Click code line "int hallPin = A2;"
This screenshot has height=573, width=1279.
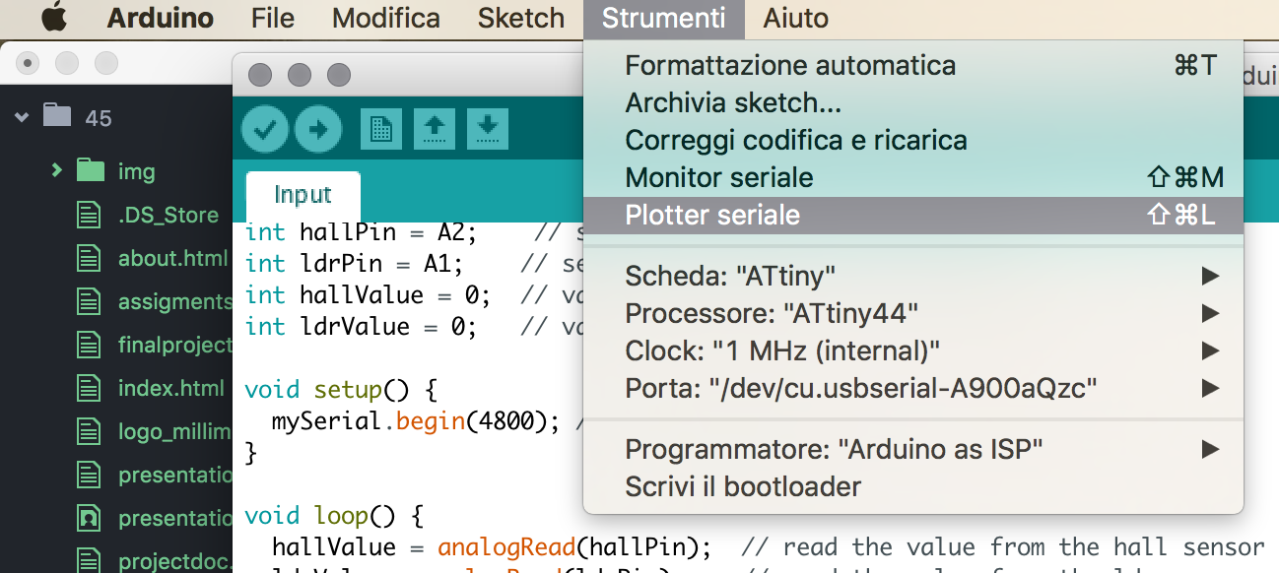[361, 232]
